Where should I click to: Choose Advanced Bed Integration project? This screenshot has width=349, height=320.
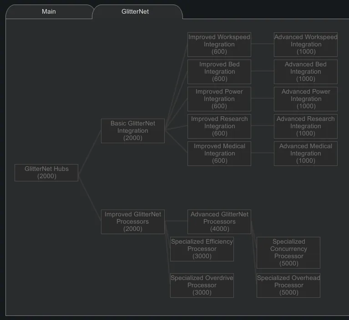pos(305,72)
